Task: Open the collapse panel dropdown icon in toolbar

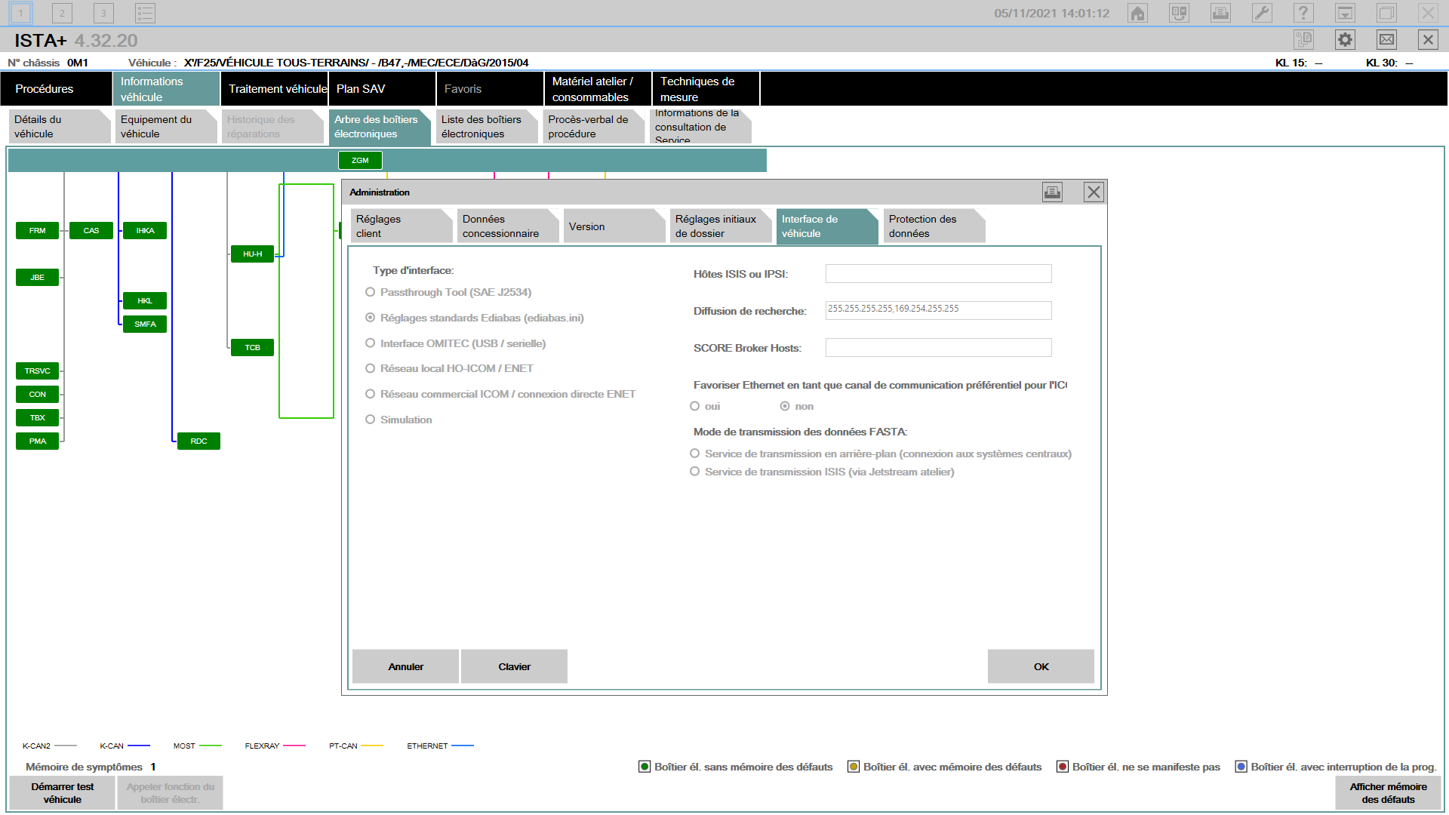Action: [1345, 13]
